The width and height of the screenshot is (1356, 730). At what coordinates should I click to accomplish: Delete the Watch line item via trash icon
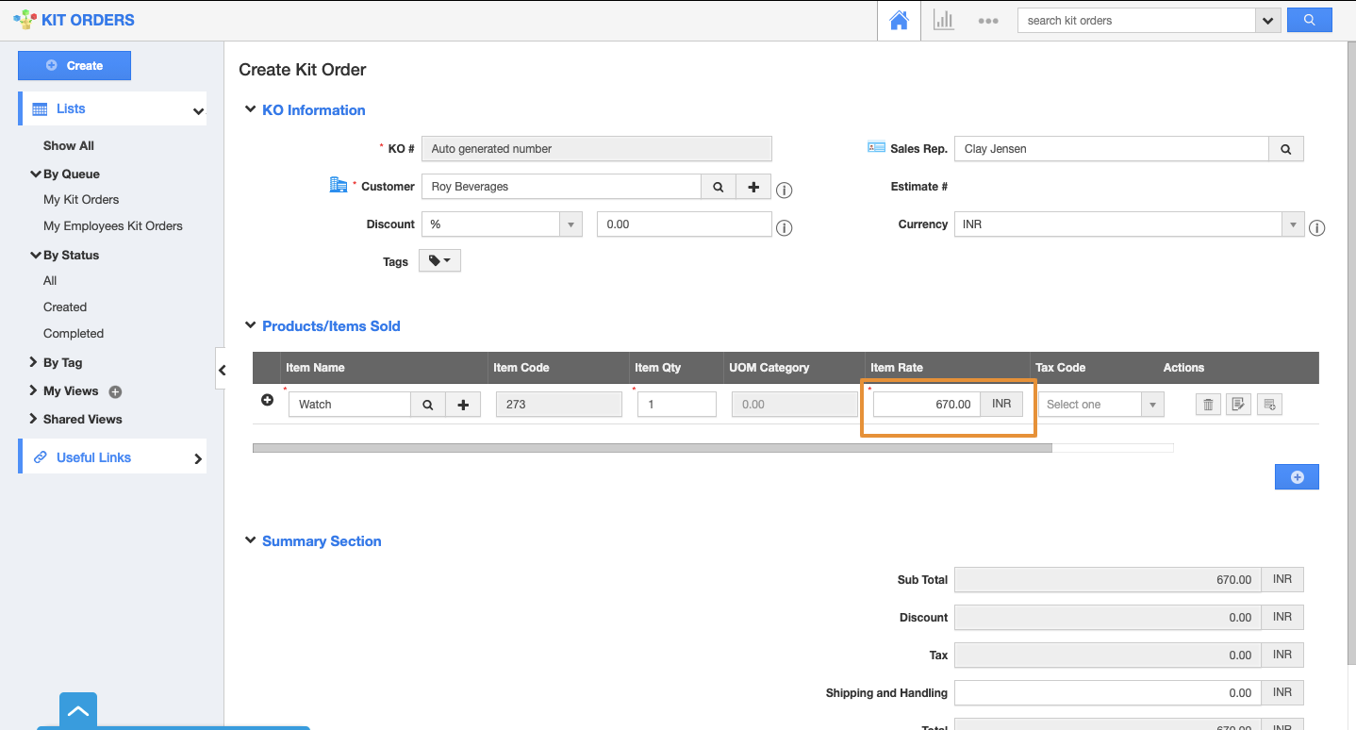pos(1208,404)
